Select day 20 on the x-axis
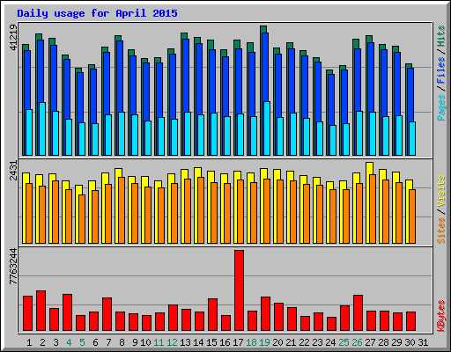 pos(277,342)
